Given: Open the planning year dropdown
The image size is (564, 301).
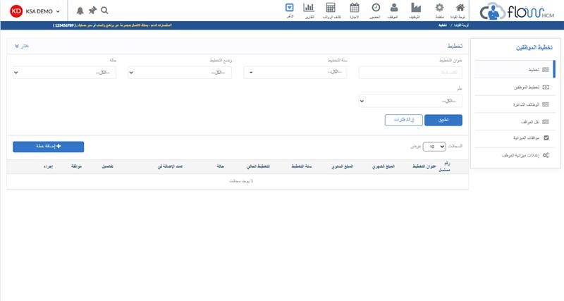Looking at the screenshot, I should (x=295, y=72).
